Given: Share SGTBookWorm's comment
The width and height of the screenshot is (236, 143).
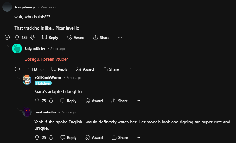Looking at the screenshot, I should click(x=119, y=101).
